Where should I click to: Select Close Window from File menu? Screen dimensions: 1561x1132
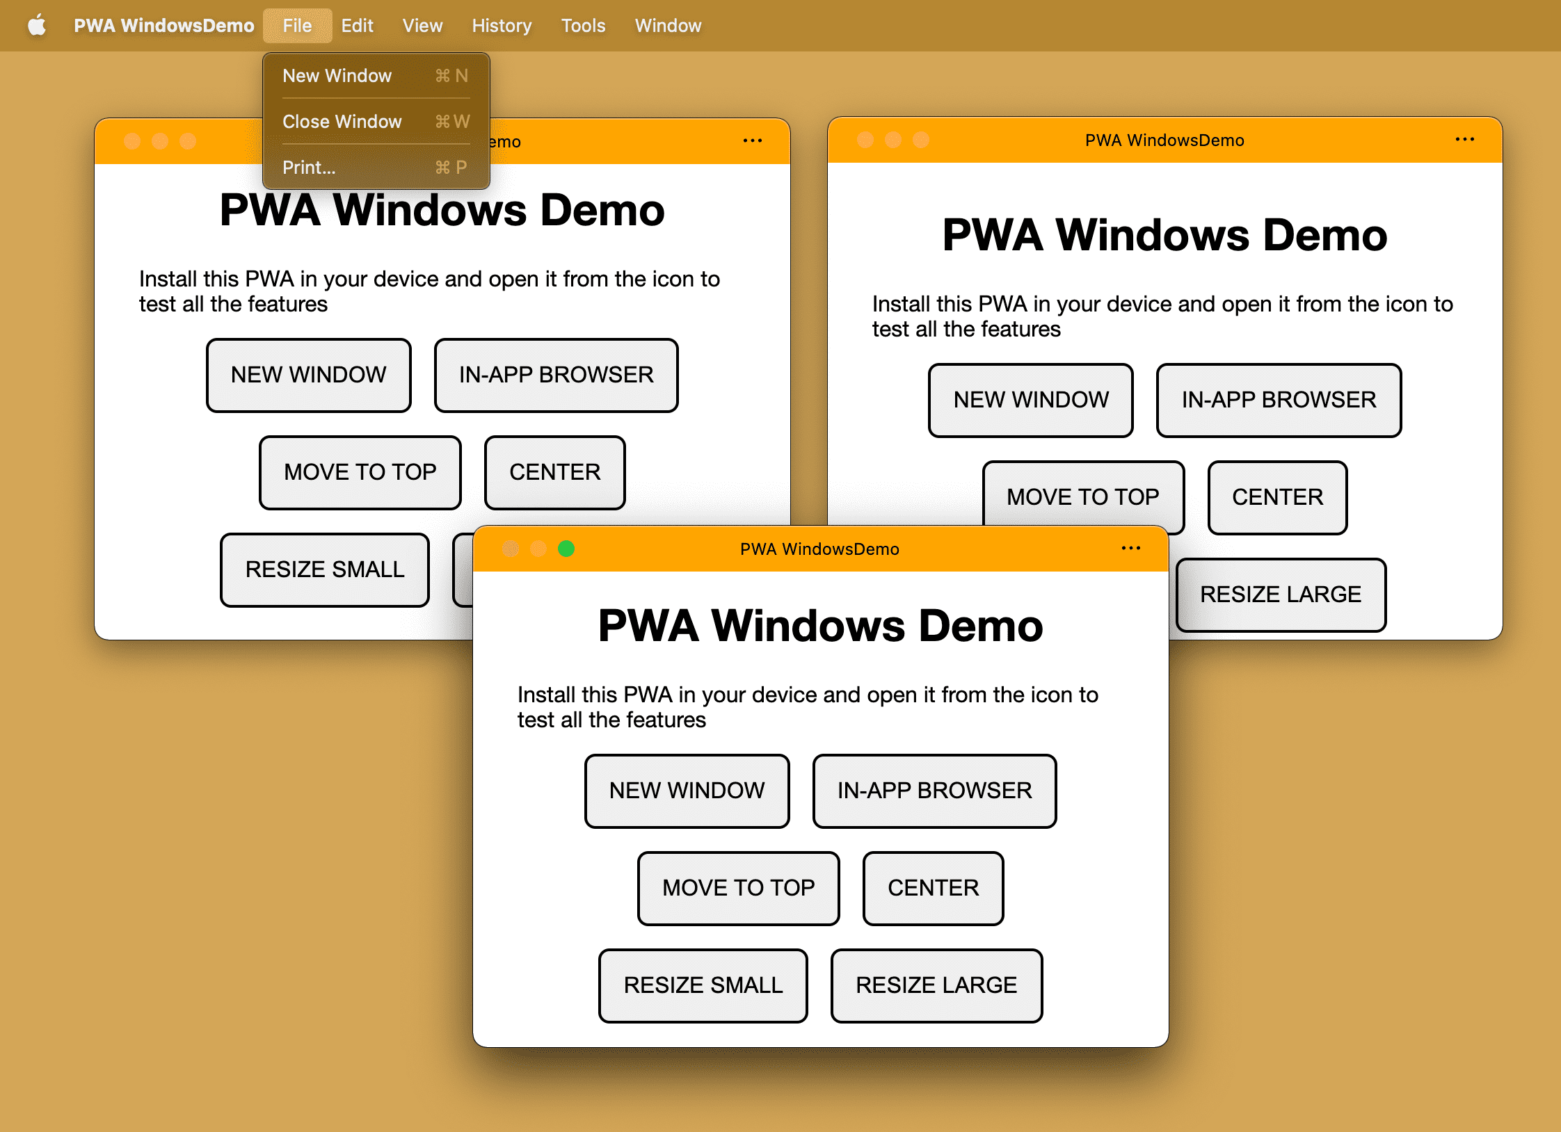tap(344, 121)
